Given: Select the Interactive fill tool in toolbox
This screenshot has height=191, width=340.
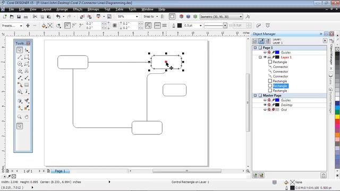Looking at the screenshot, I should point(20,108).
